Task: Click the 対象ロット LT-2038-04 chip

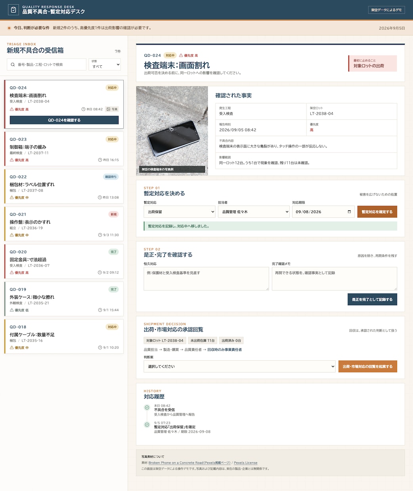Action: [165, 341]
